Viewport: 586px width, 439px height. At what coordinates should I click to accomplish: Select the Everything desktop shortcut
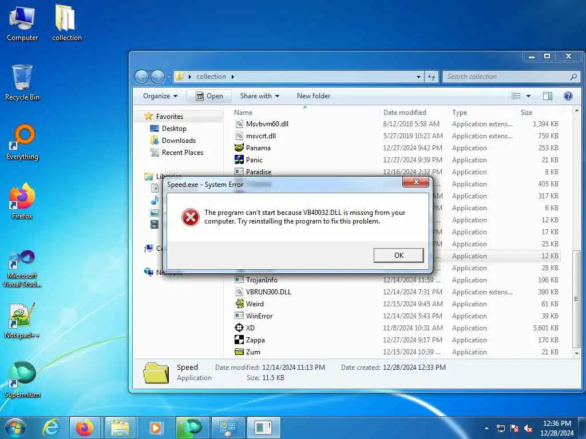pos(22,142)
